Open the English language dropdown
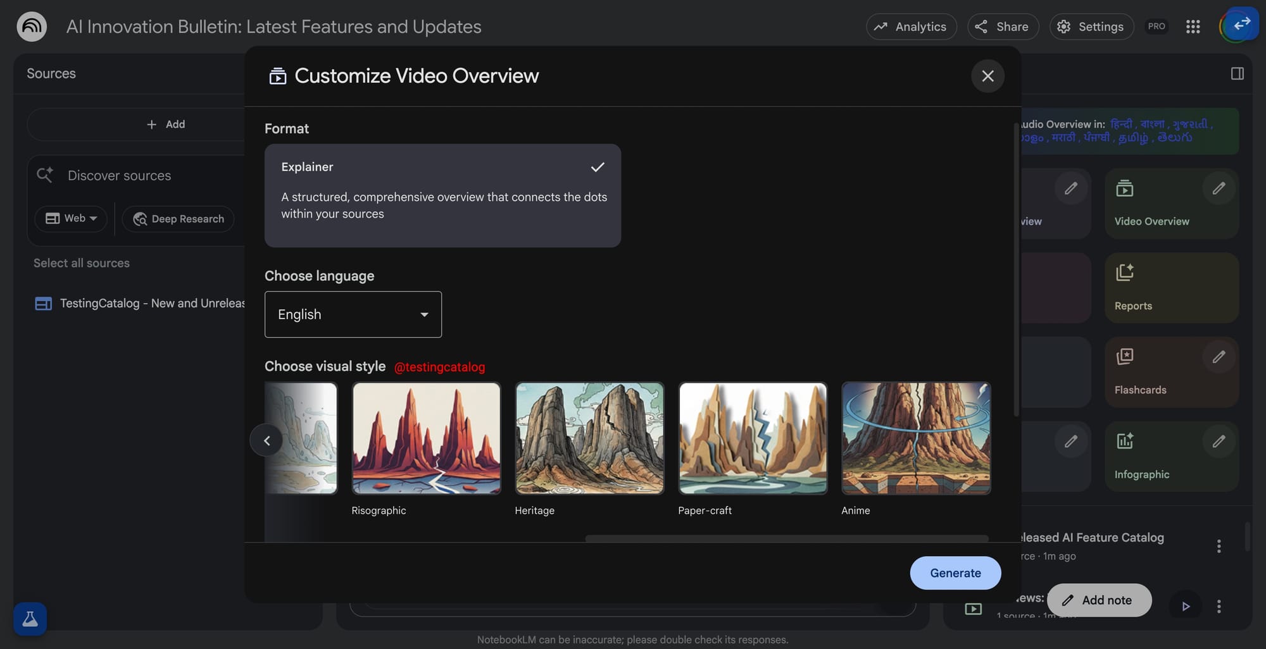 [353, 314]
